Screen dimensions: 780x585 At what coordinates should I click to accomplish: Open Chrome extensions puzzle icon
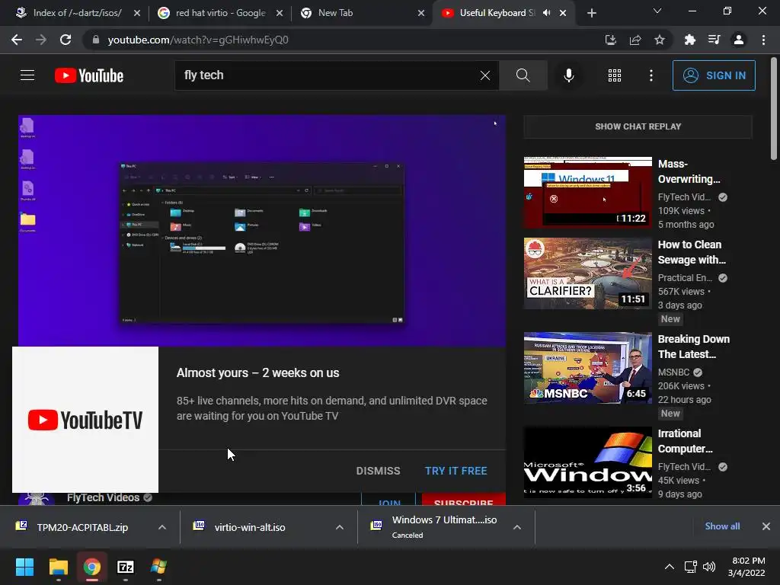tap(690, 40)
